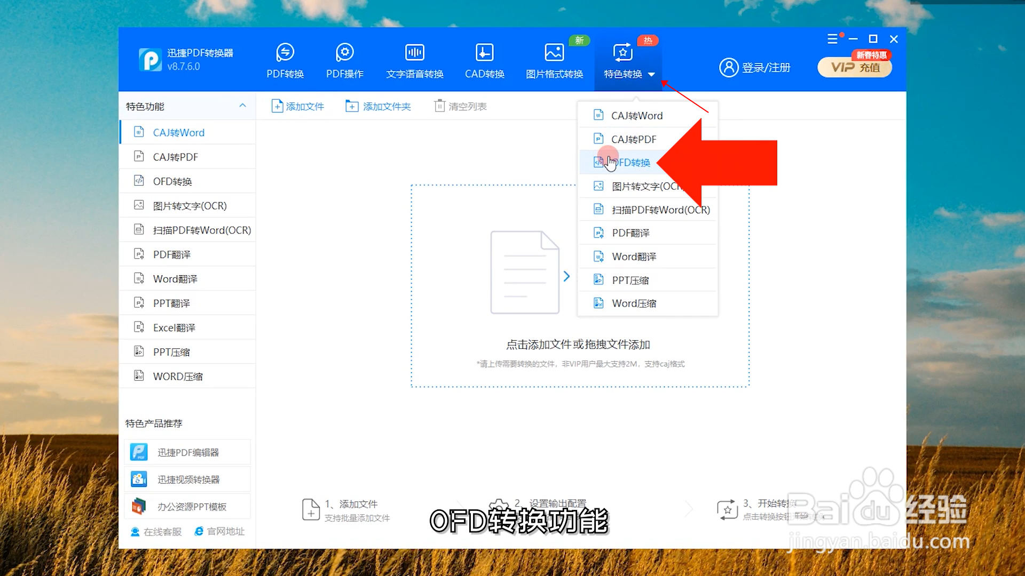Click the 添加文件夹 folder icon

[x=352, y=106]
